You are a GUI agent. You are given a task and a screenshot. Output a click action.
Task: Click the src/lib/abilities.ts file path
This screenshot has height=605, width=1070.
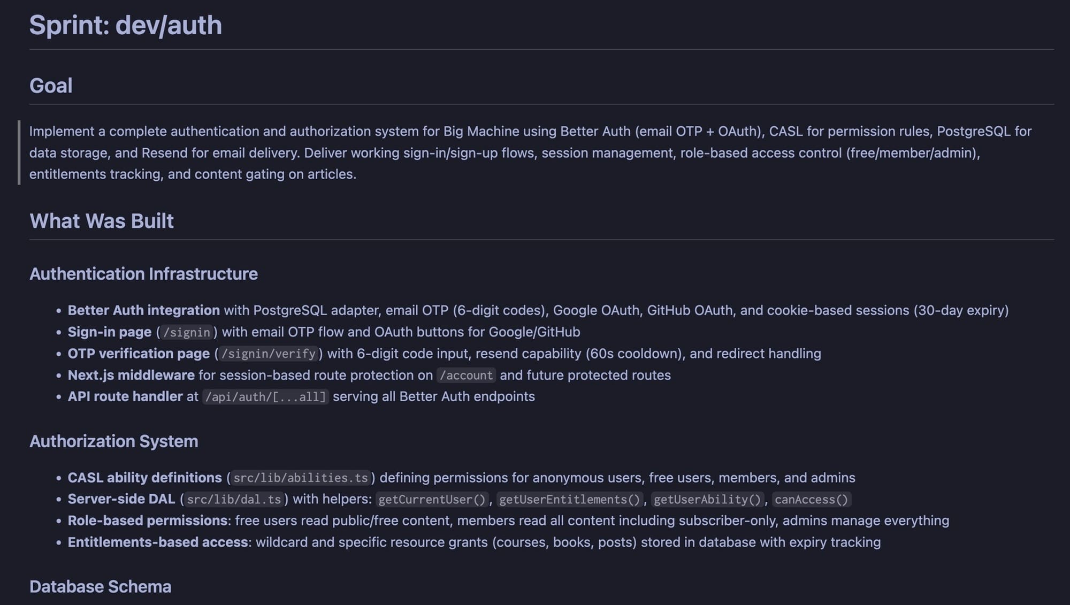pos(301,478)
